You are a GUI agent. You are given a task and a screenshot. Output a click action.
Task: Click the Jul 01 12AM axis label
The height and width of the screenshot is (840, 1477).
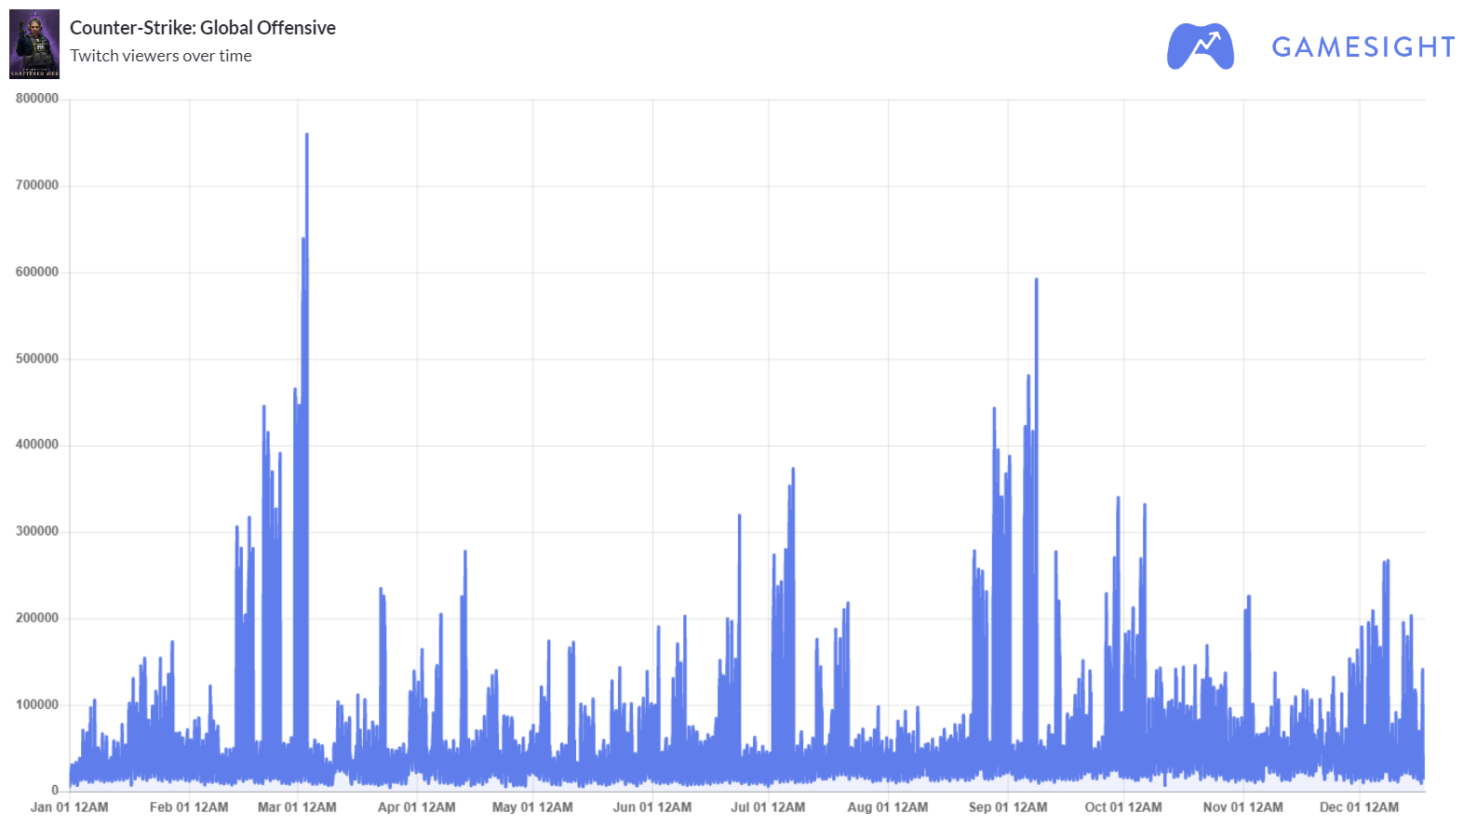point(768,807)
